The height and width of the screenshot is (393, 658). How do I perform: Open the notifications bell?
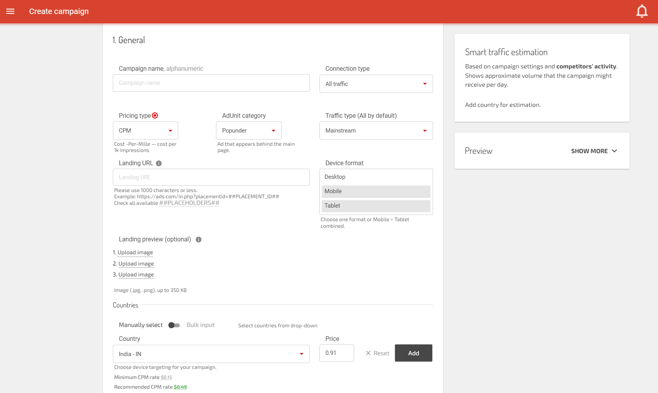(x=642, y=11)
